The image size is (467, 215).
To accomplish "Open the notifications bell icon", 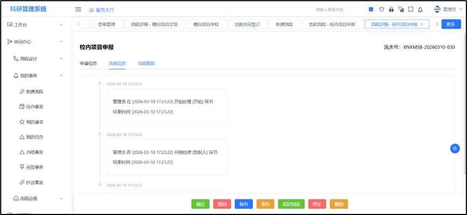I will pyautogui.click(x=420, y=9).
